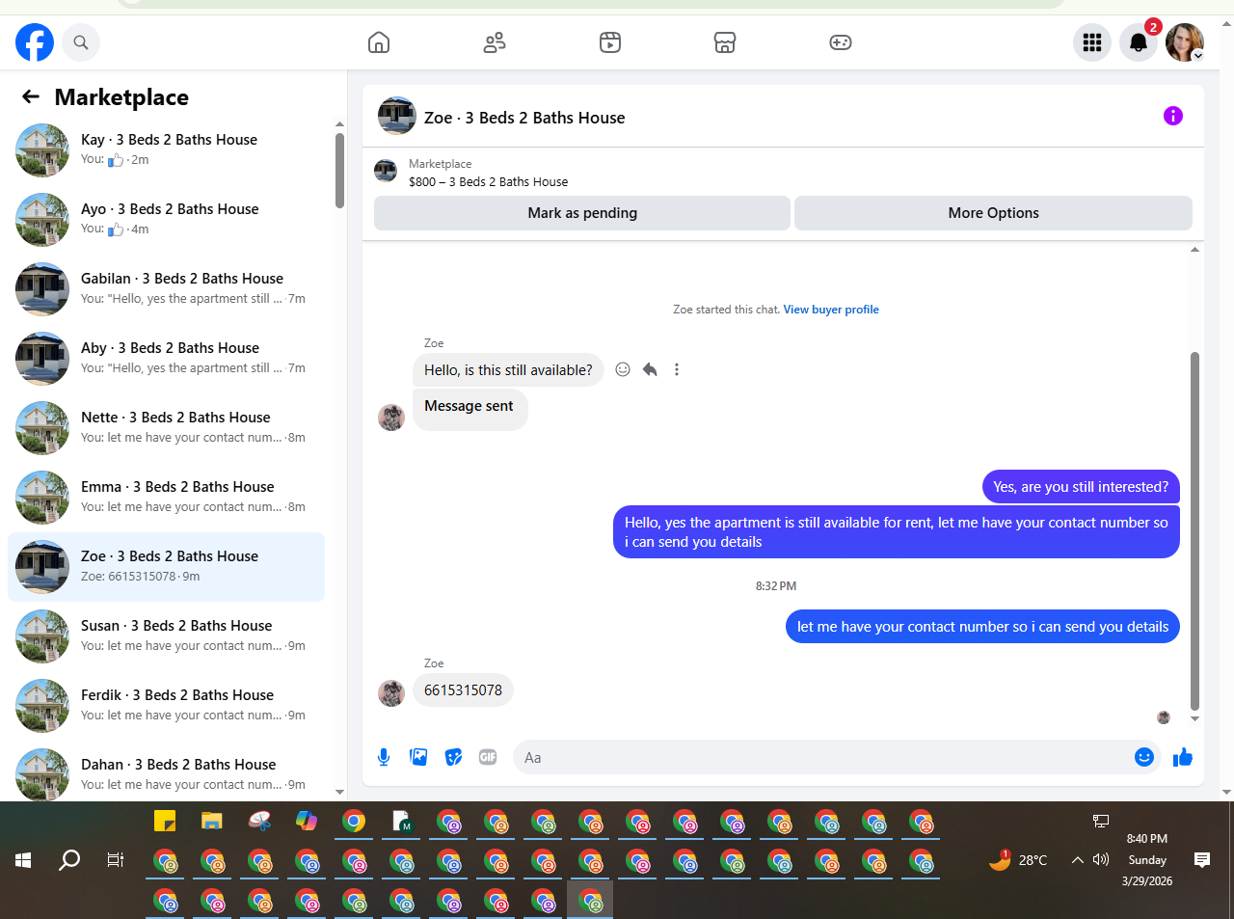Viewport: 1234px width, 919px height.
Task: Click the Mark as pending button
Action: point(582,213)
